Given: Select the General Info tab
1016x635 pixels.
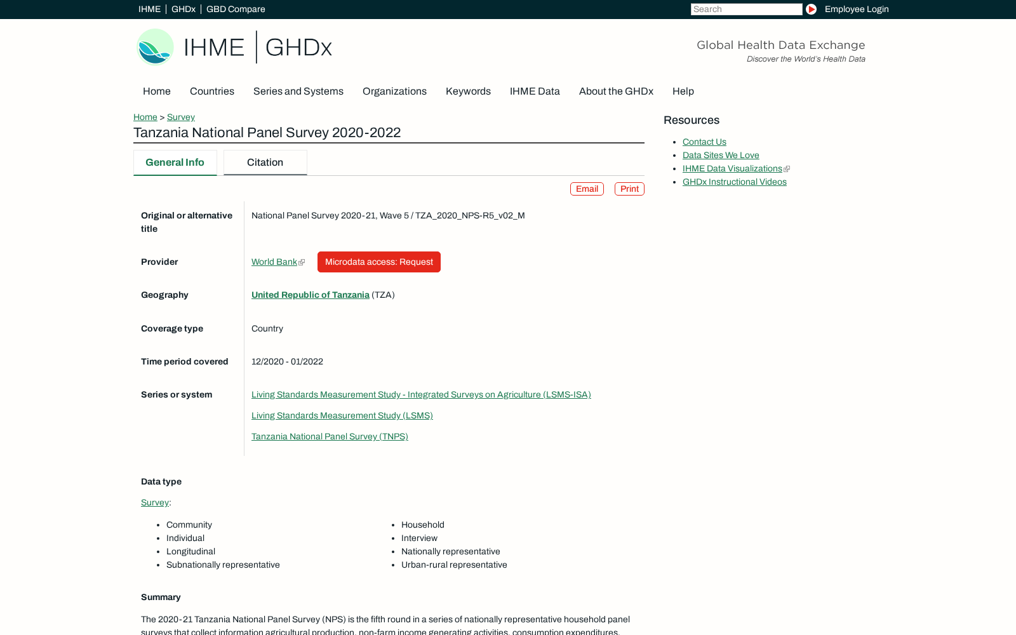Looking at the screenshot, I should pos(175,163).
